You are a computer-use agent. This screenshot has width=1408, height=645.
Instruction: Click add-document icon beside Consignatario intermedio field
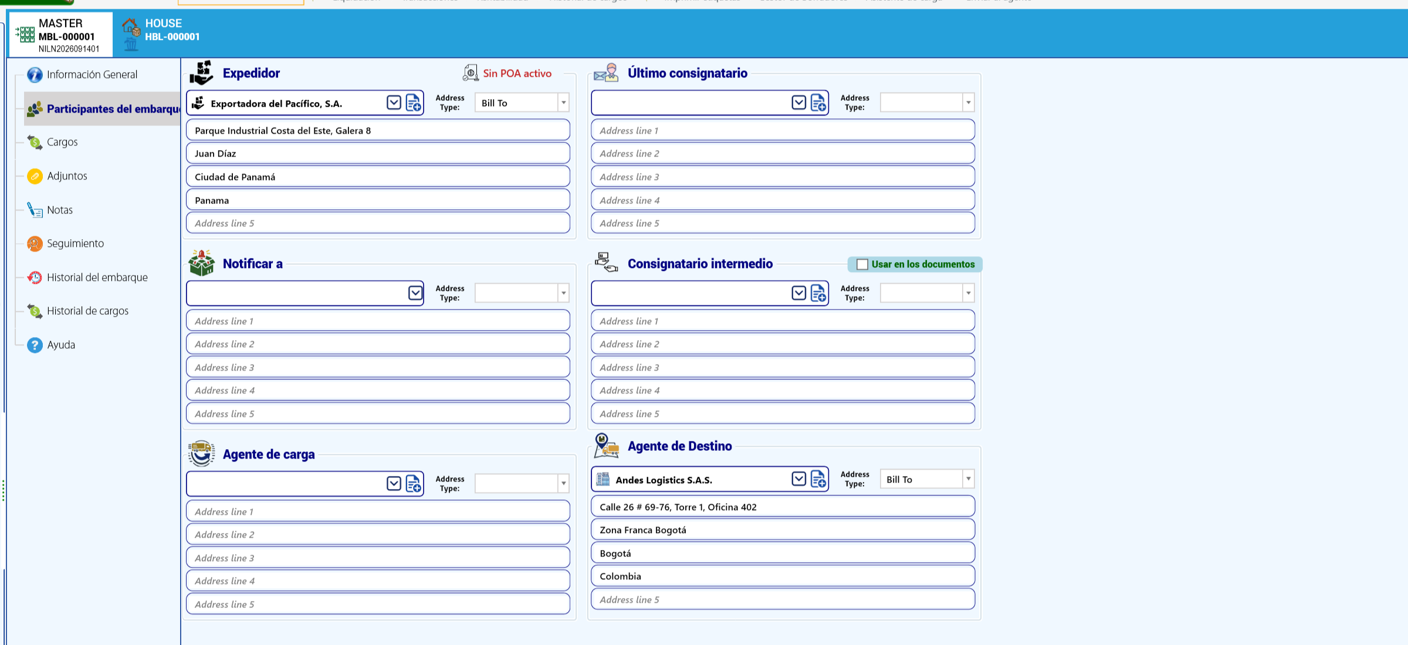[x=818, y=293]
